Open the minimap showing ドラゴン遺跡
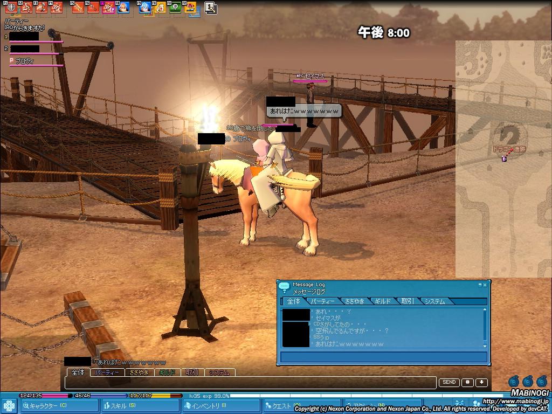Image resolution: width=552 pixels, height=414 pixels. (504, 158)
